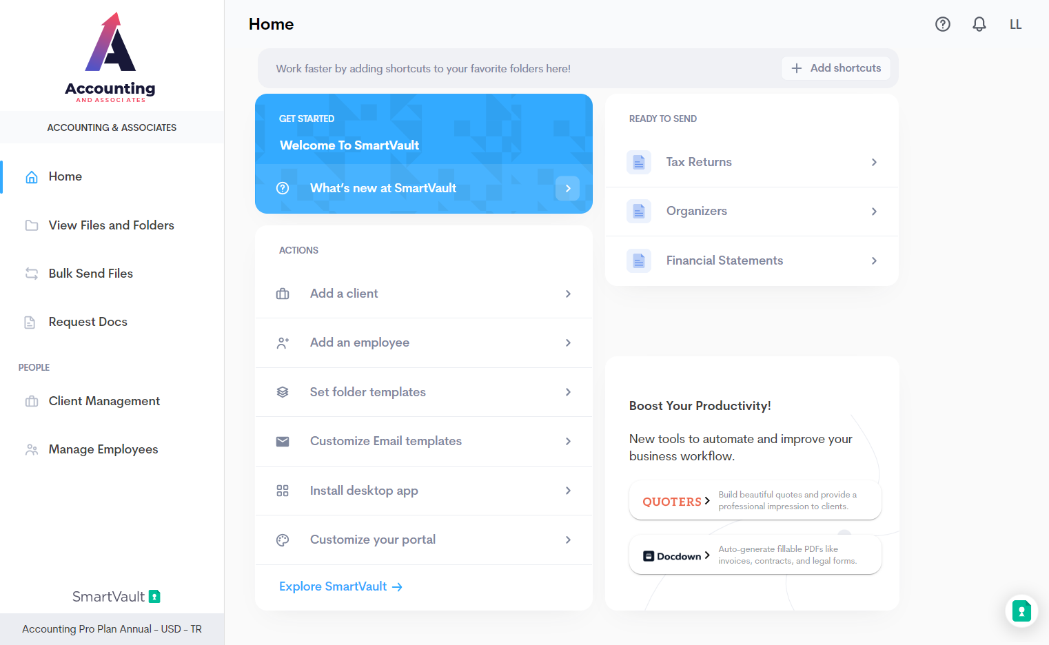Open the LL profile avatar
The image size is (1049, 645).
click(1015, 24)
